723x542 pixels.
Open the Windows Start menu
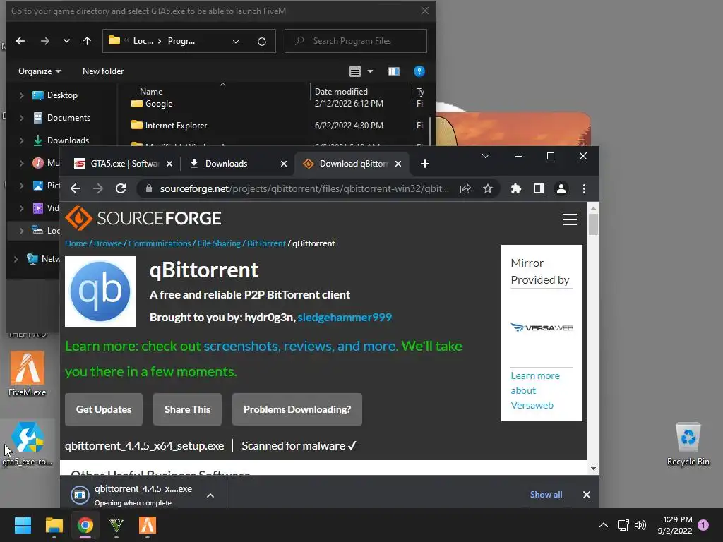[23, 525]
